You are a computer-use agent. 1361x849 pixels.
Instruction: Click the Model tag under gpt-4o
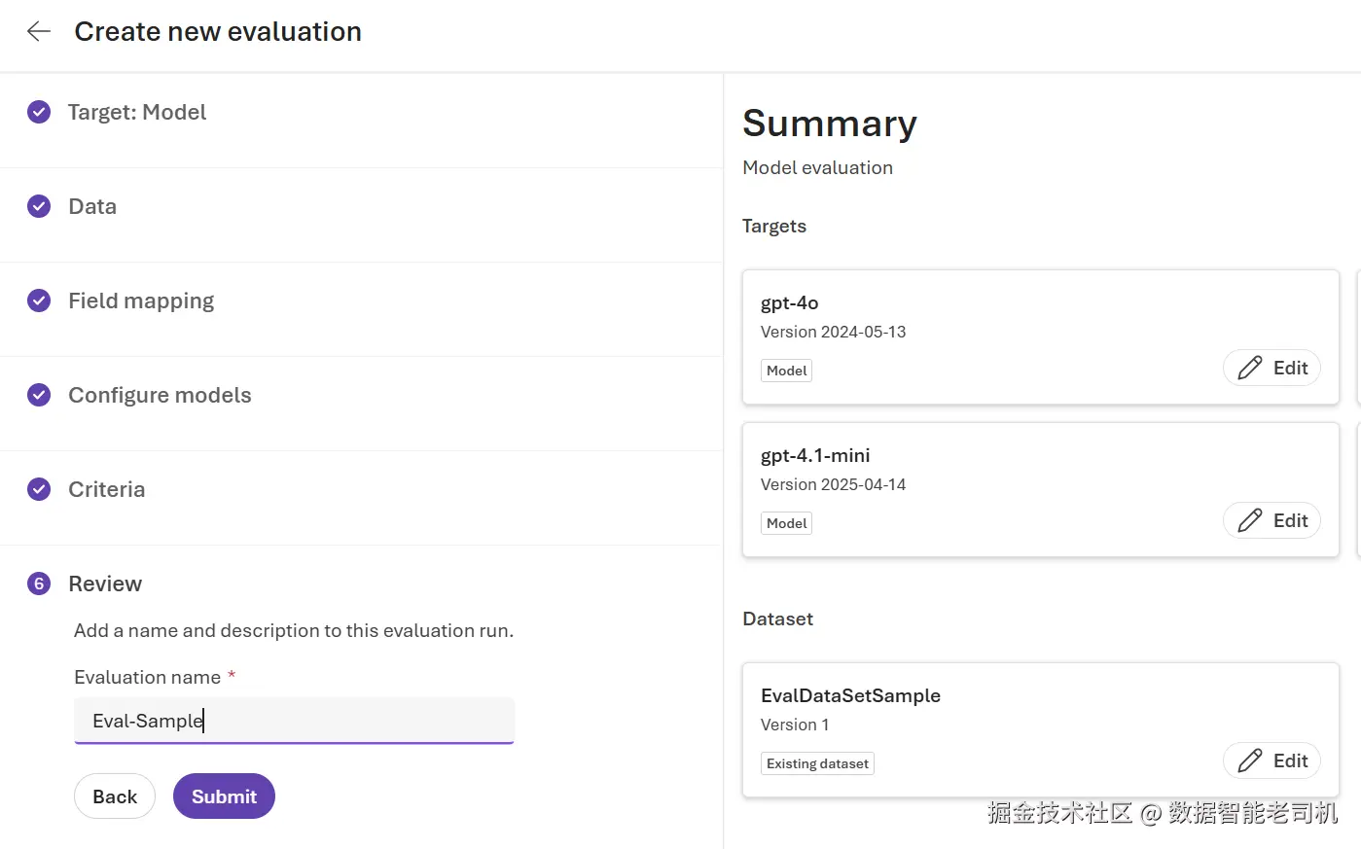click(787, 371)
